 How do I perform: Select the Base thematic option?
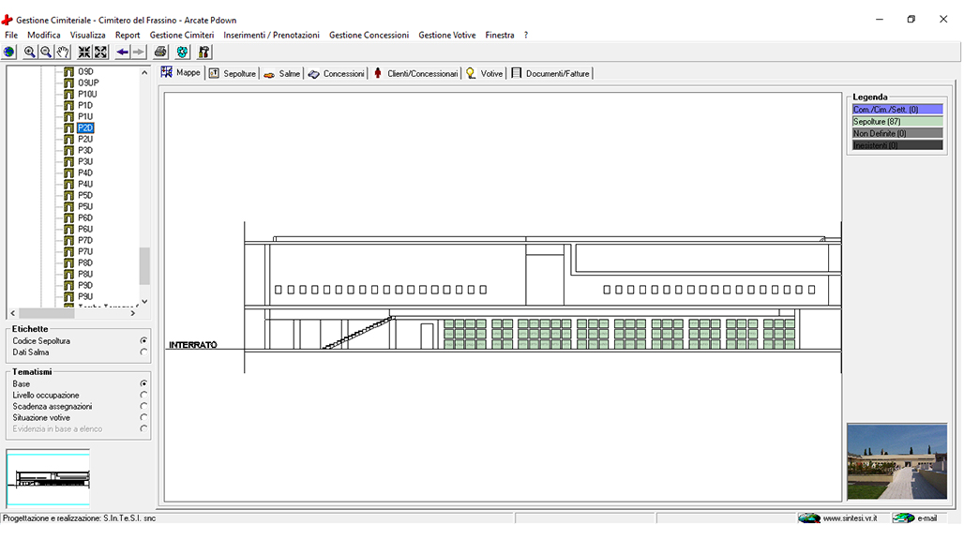pyautogui.click(x=143, y=383)
